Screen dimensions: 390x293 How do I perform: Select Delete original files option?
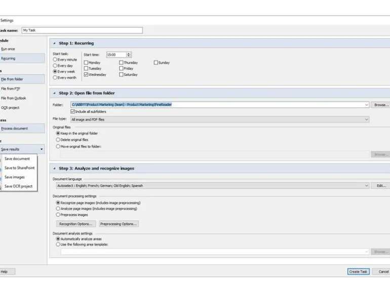pyautogui.click(x=58, y=139)
